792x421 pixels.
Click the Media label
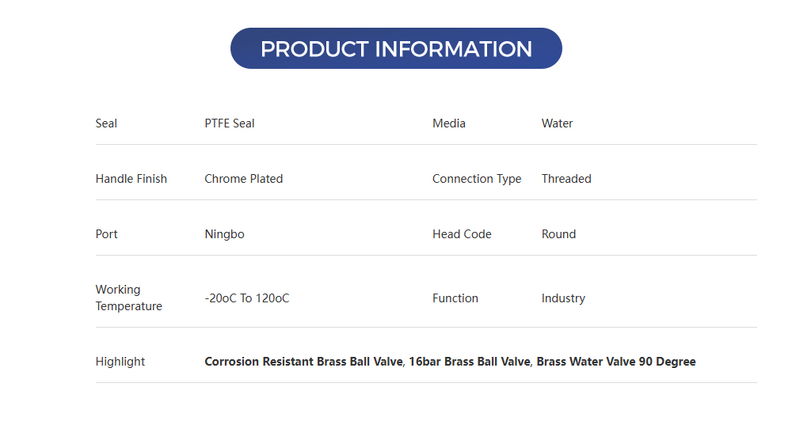point(449,123)
